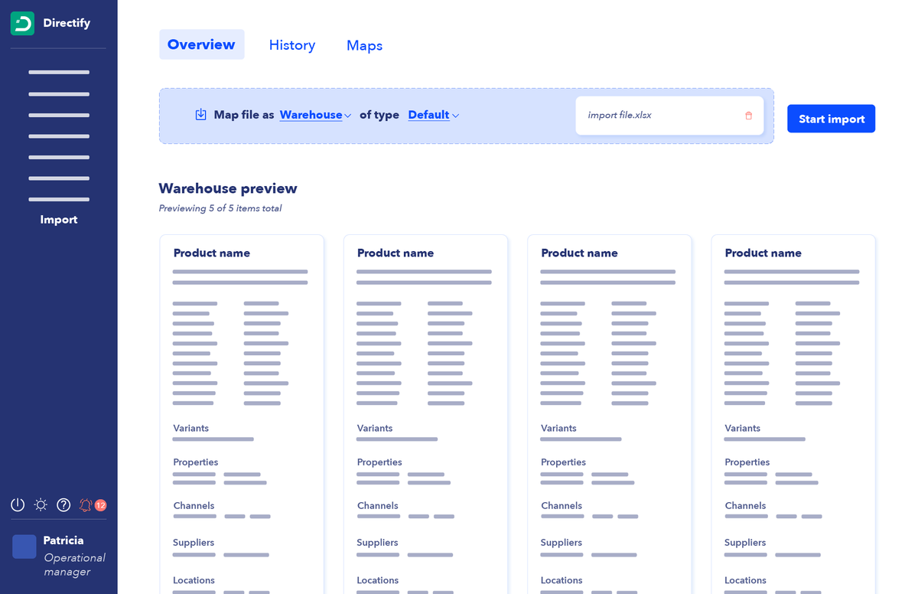Click the Directify brand name
The height and width of the screenshot is (594, 918).
[67, 23]
